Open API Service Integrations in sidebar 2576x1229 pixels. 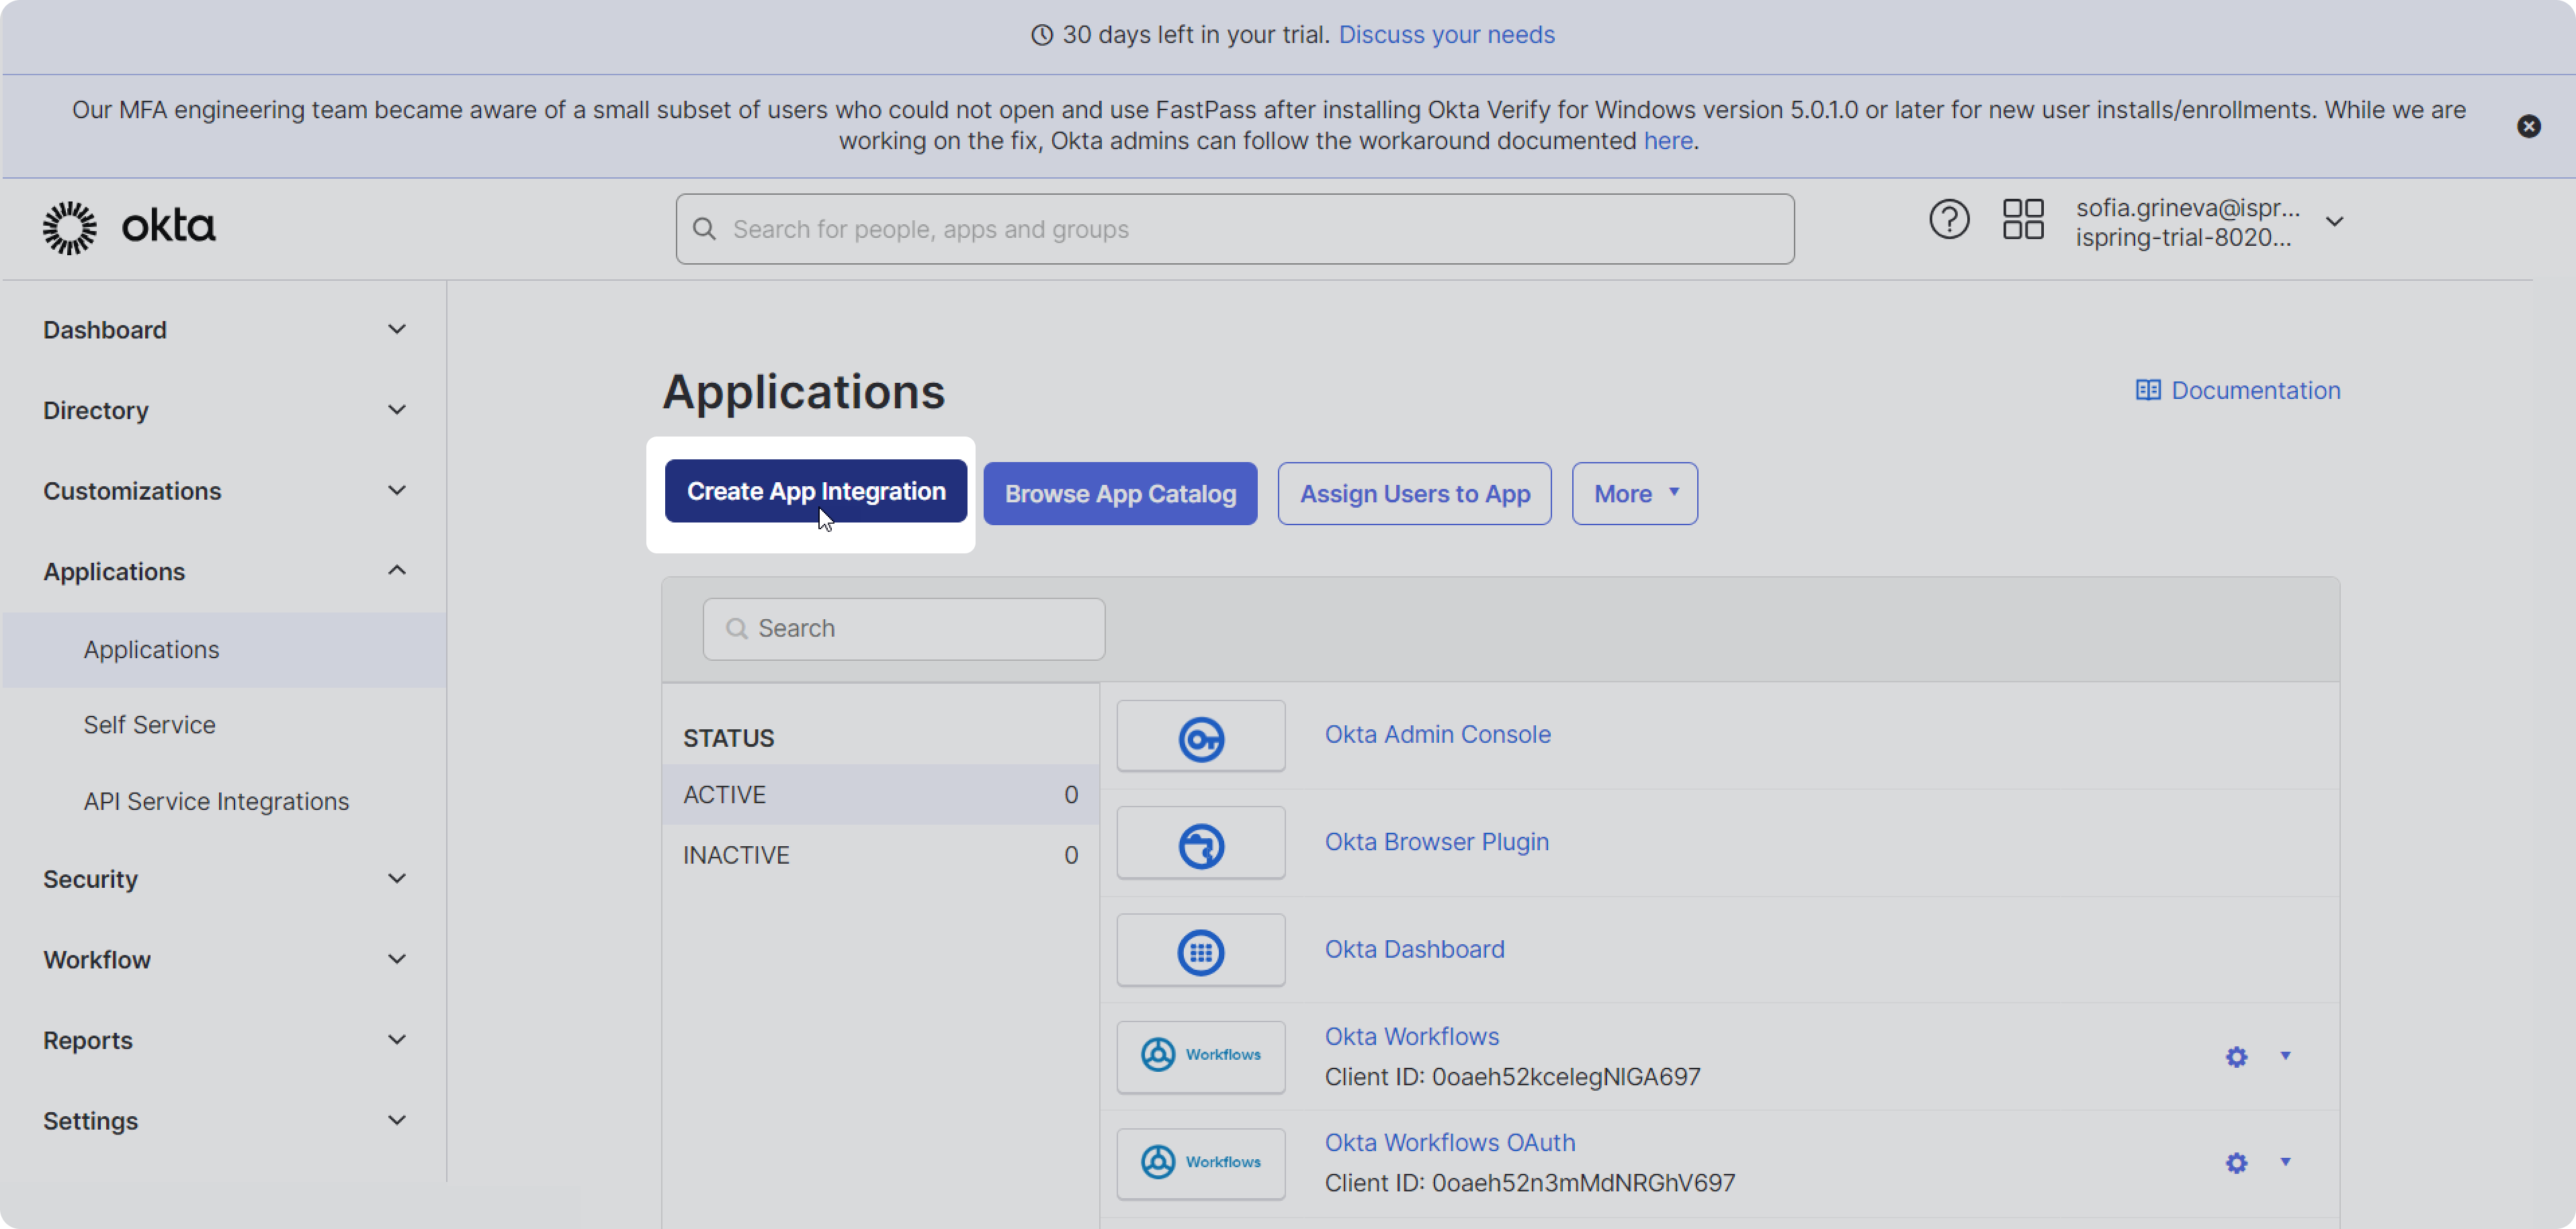(216, 803)
